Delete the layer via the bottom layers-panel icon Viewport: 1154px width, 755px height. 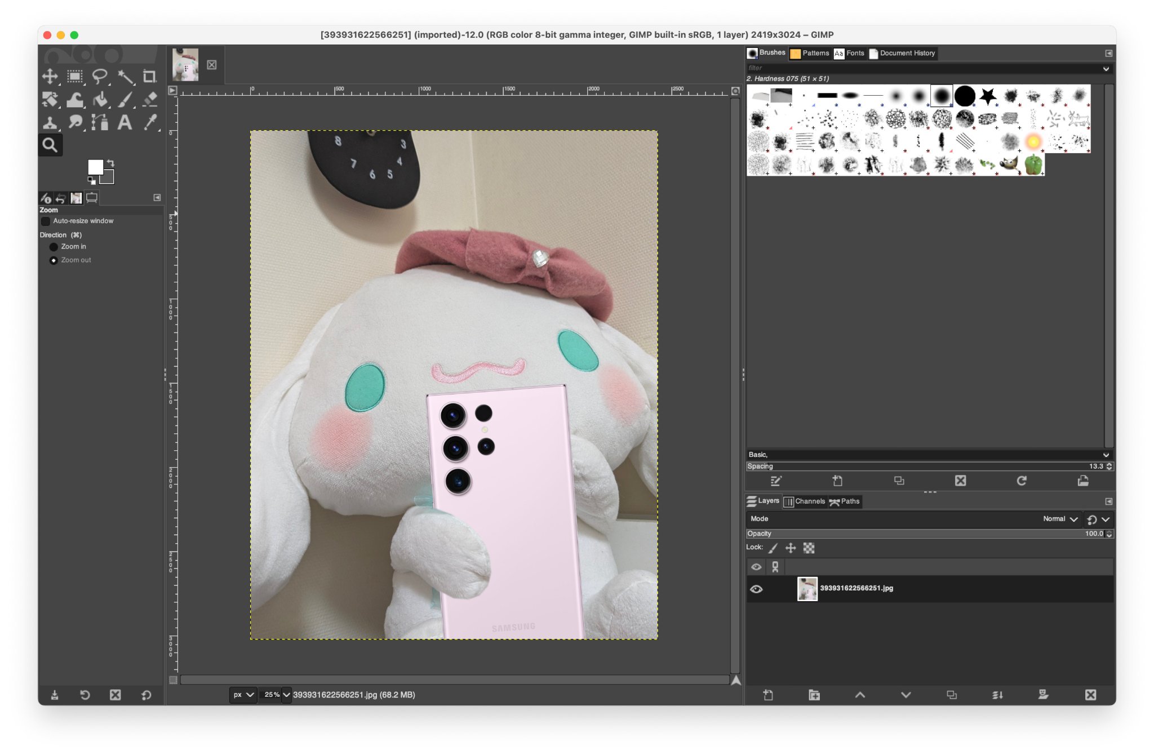click(x=1090, y=695)
